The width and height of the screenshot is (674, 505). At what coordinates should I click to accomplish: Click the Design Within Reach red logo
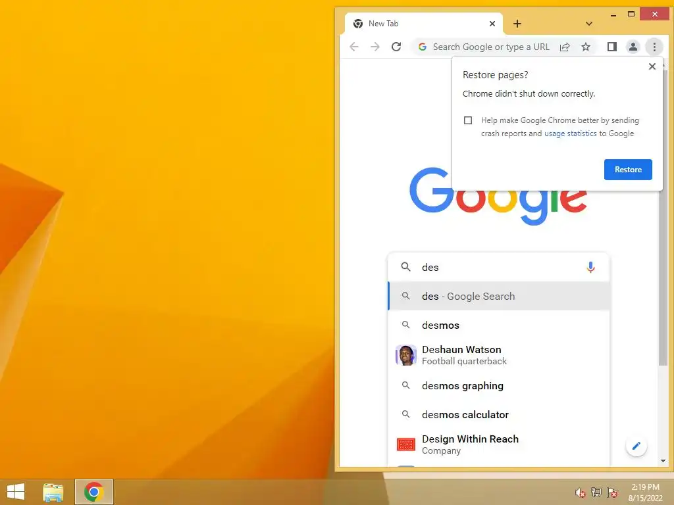click(405, 445)
